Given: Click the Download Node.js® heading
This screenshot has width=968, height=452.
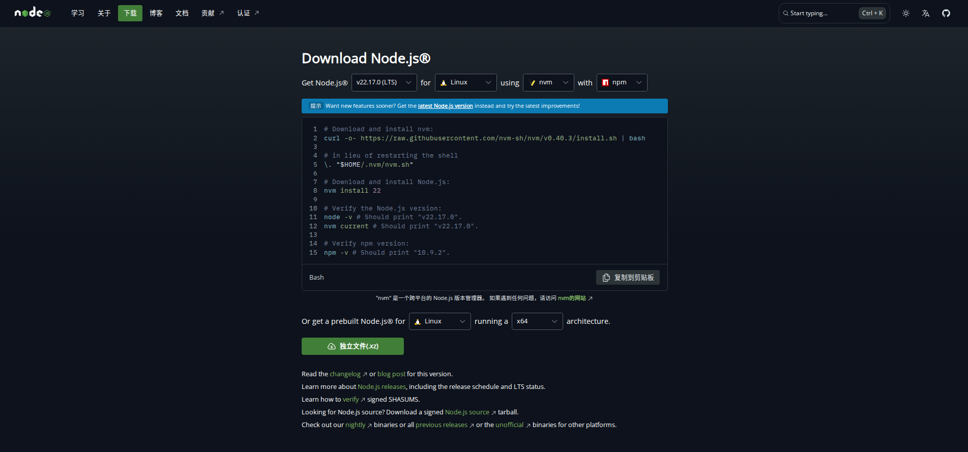Looking at the screenshot, I should [x=366, y=58].
